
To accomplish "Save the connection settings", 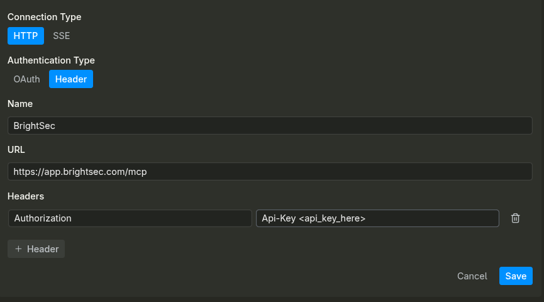I will [x=516, y=276].
